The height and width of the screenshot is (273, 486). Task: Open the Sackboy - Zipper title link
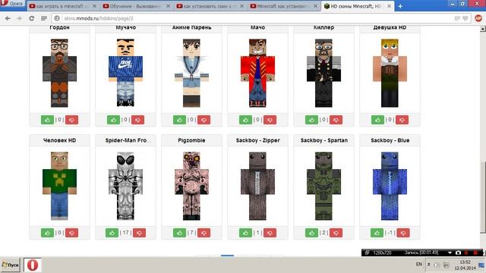coord(258,140)
